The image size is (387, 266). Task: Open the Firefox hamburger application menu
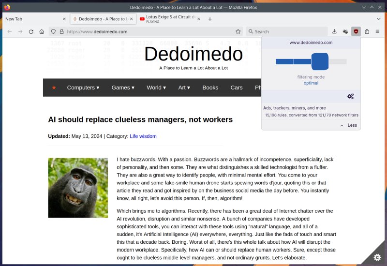click(x=378, y=31)
